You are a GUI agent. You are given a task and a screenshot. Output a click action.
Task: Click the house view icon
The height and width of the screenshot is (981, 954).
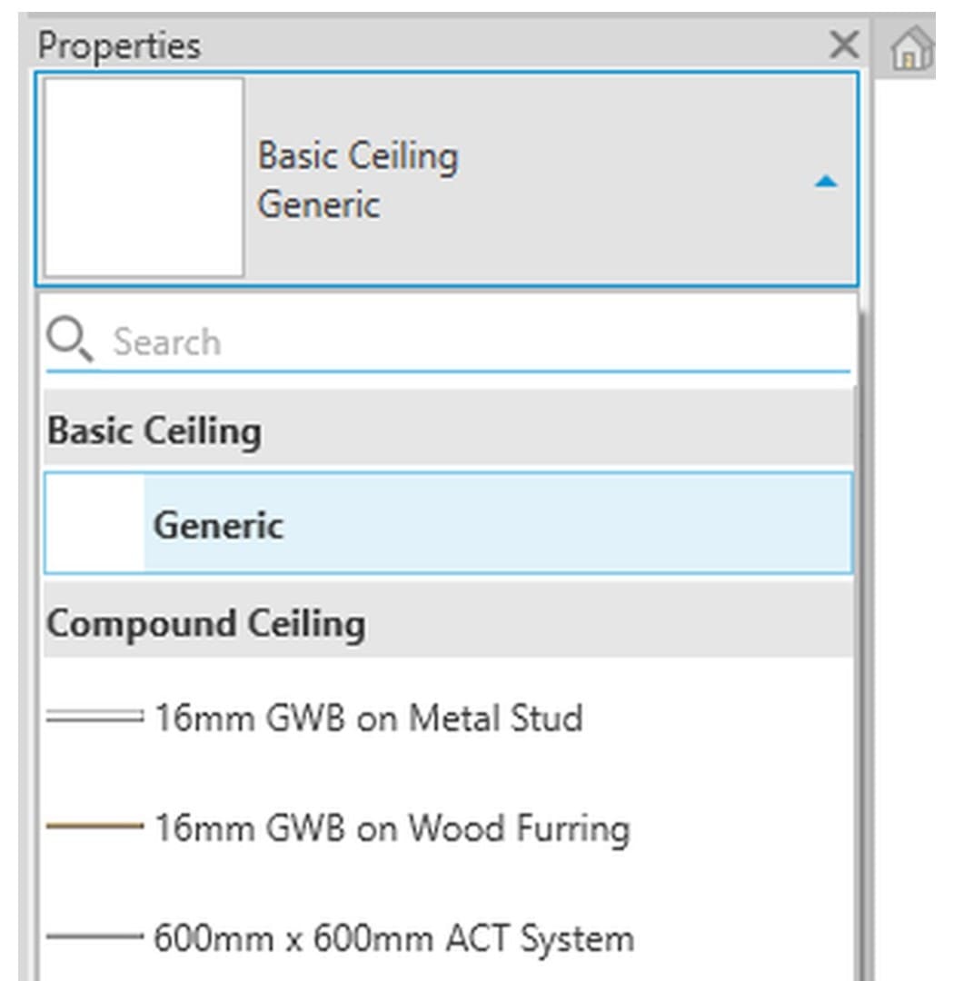pyautogui.click(x=911, y=47)
